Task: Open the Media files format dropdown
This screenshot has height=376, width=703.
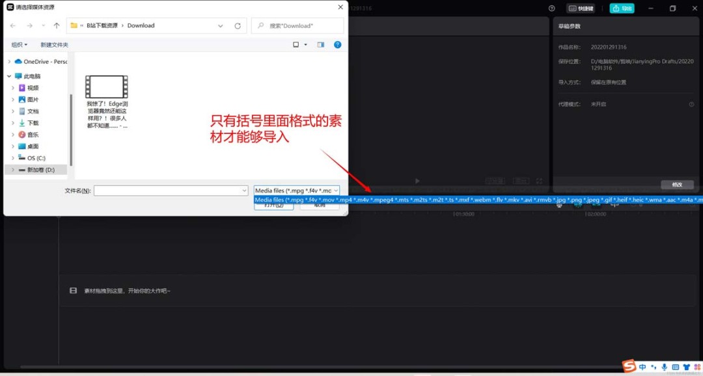Action: 337,190
